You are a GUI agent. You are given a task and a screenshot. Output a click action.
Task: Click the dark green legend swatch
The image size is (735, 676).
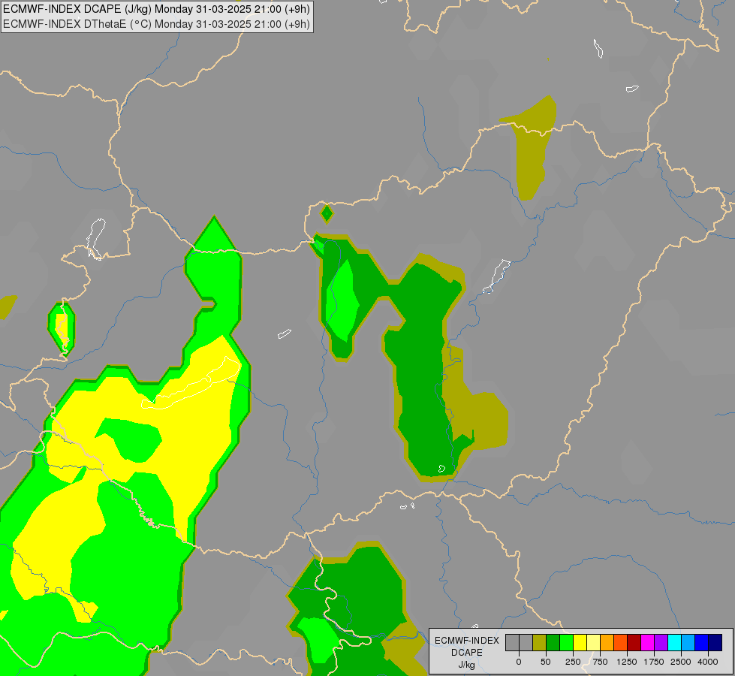[x=553, y=643]
